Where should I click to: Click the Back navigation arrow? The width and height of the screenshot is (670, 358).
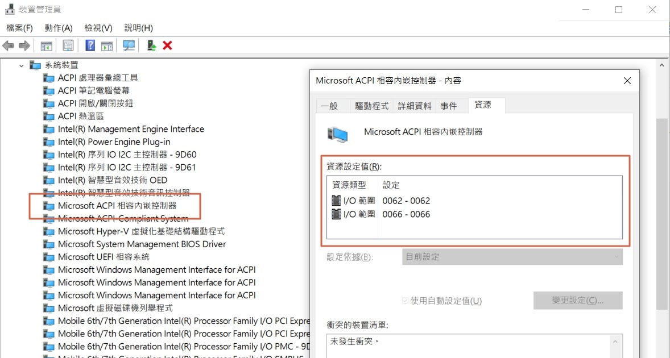click(8, 45)
